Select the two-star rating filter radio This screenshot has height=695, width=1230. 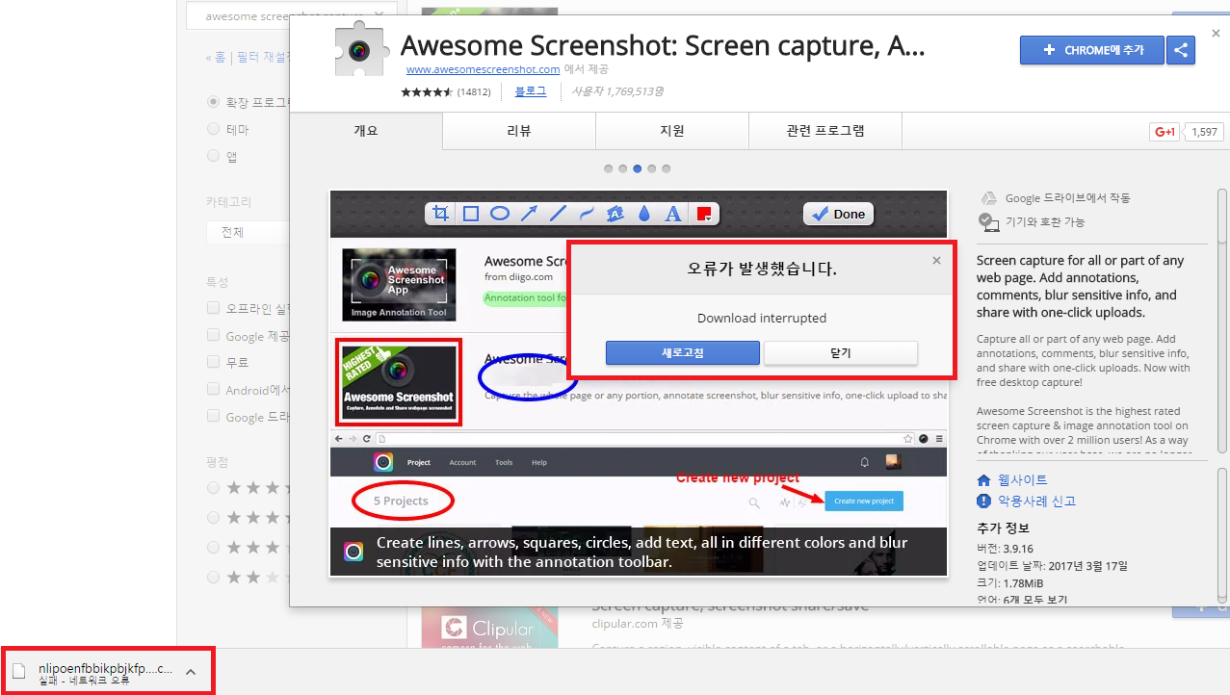click(213, 577)
